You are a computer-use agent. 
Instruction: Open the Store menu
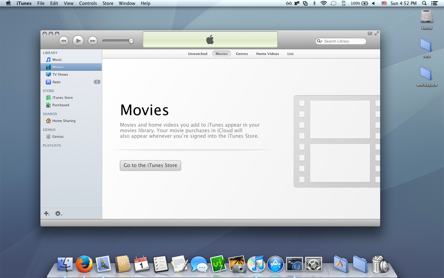pos(108,3)
